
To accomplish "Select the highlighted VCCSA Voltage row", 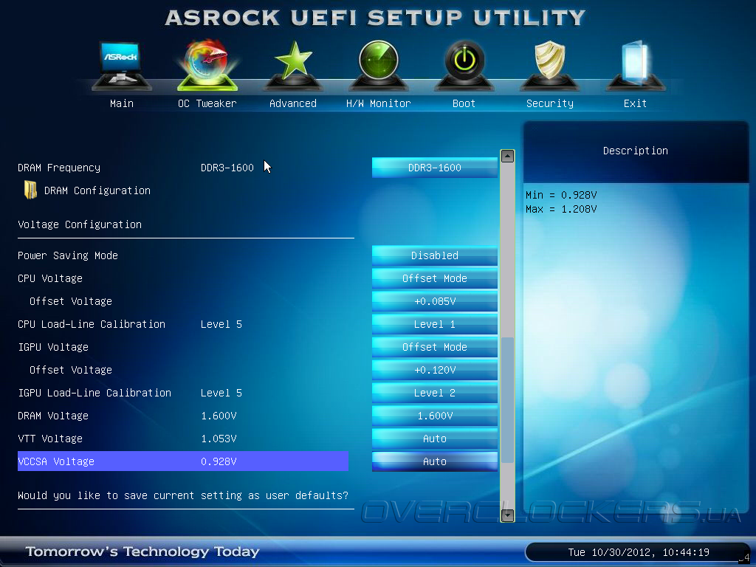I will tap(183, 461).
